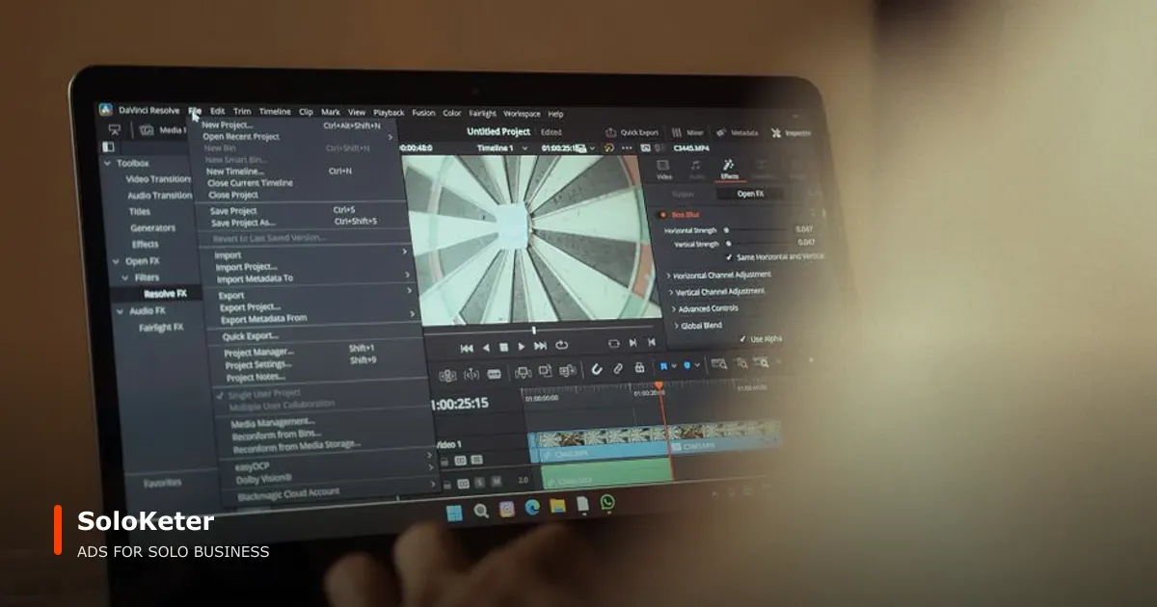Click the viewer scrub bar handle

tap(534, 330)
